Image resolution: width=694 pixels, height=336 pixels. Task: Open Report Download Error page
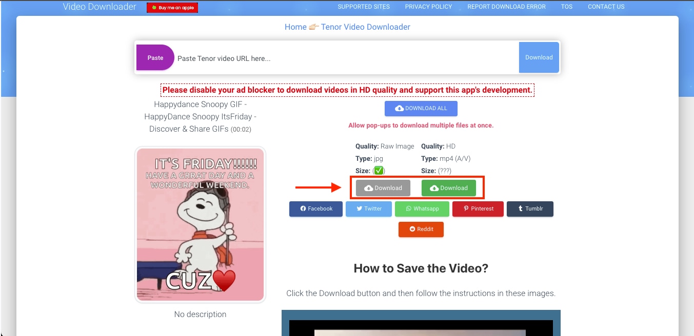point(506,7)
